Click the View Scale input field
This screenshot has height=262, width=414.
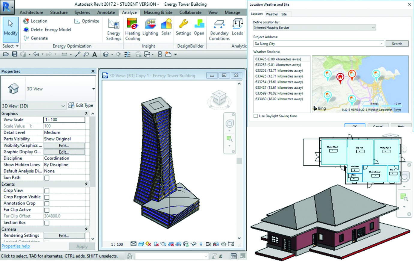(64, 120)
